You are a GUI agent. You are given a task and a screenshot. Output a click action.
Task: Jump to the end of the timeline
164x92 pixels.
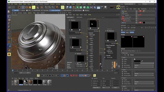(58, 75)
